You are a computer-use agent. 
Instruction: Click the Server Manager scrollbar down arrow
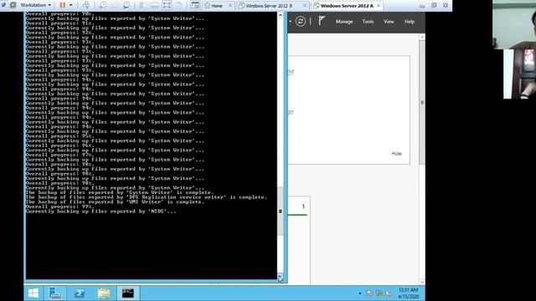coord(422,282)
